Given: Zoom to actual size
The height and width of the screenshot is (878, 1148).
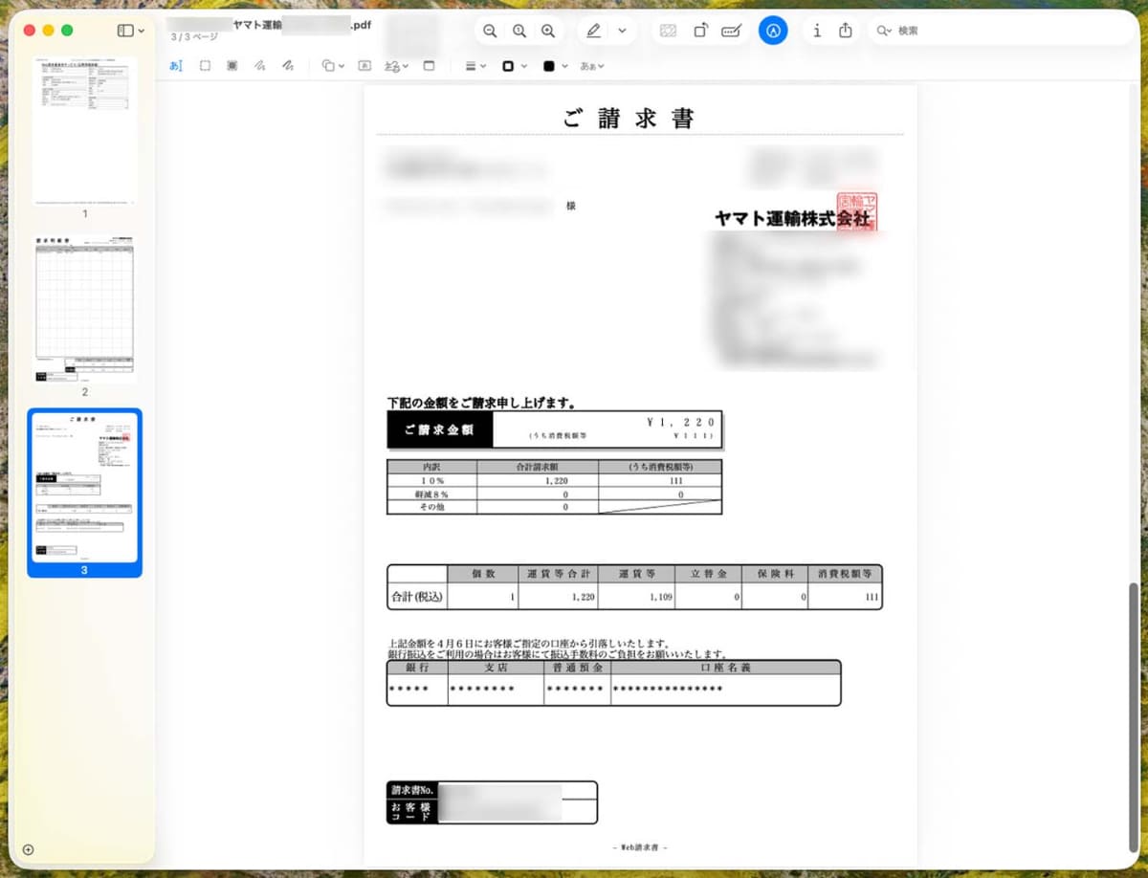Looking at the screenshot, I should click(519, 31).
